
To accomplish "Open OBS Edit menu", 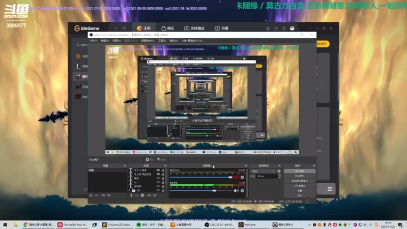I will point(105,41).
